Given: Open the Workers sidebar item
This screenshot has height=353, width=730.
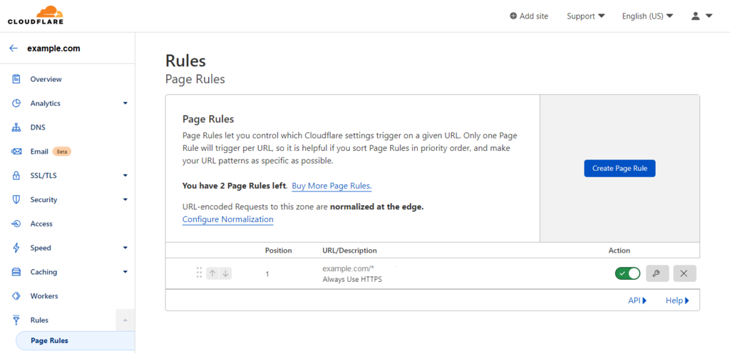Looking at the screenshot, I should [43, 296].
